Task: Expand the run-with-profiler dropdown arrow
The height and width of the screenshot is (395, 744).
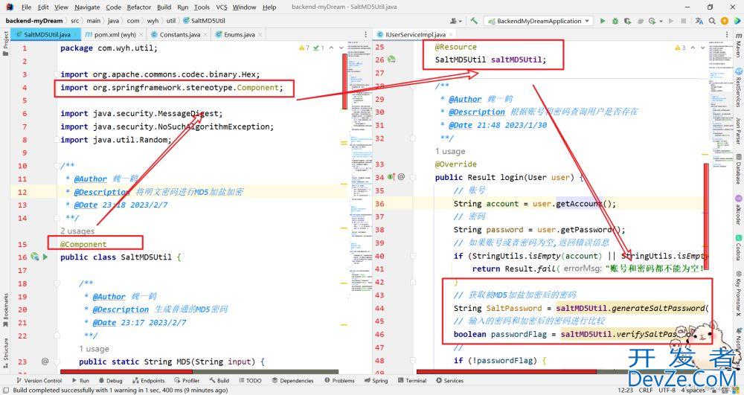Action: pos(661,22)
